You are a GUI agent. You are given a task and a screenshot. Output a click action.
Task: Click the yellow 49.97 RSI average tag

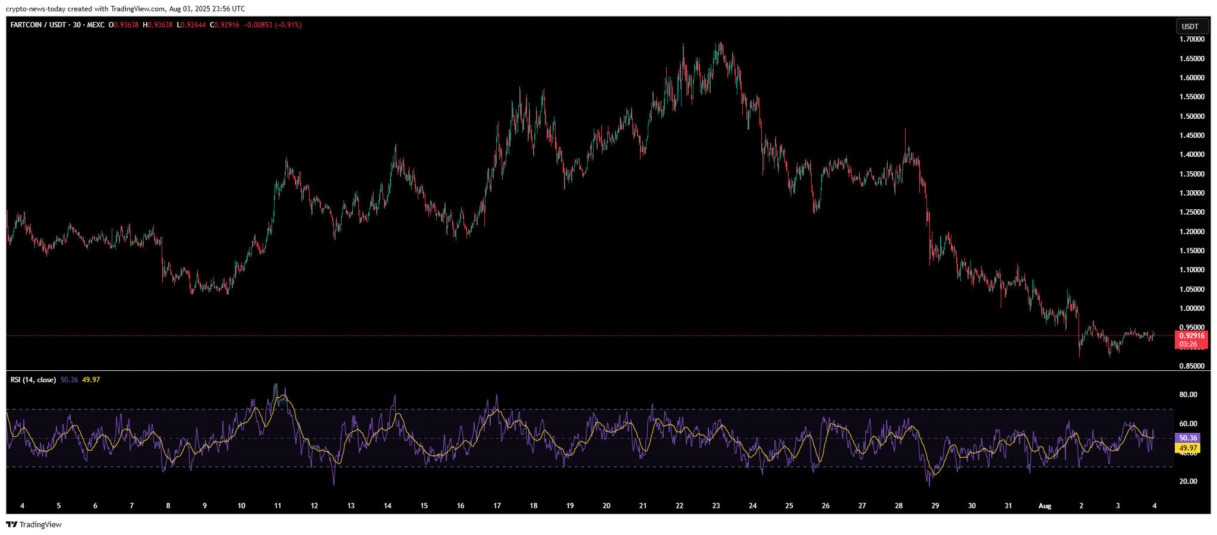coord(1187,448)
